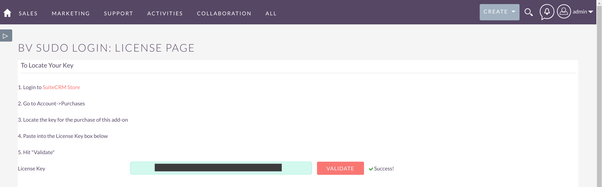Image resolution: width=602 pixels, height=187 pixels.
Task: Show the ALL modules menu
Action: click(x=271, y=13)
